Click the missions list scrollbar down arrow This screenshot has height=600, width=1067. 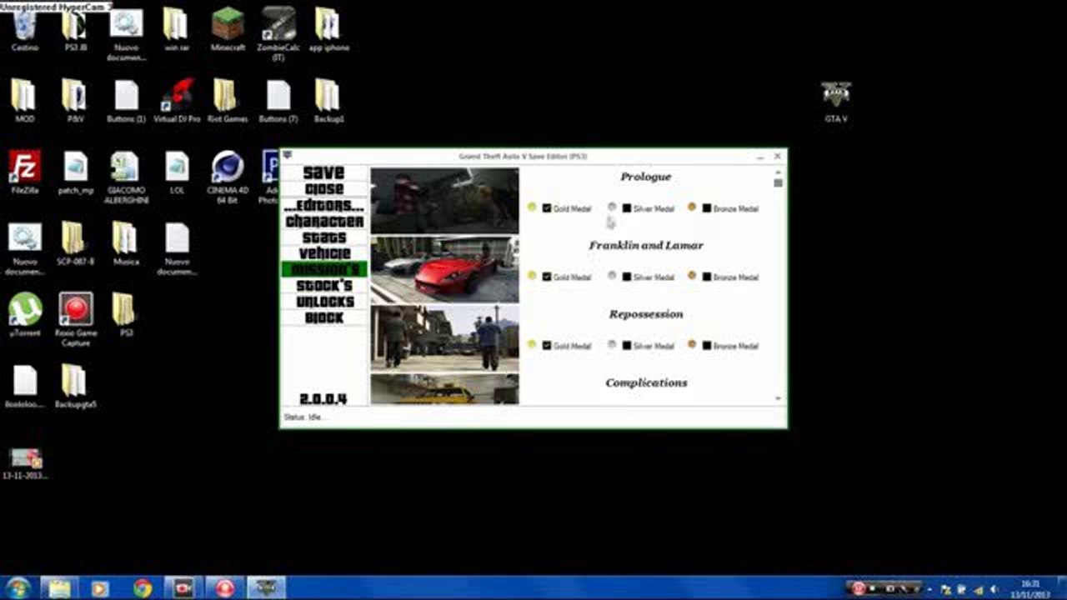click(x=778, y=399)
